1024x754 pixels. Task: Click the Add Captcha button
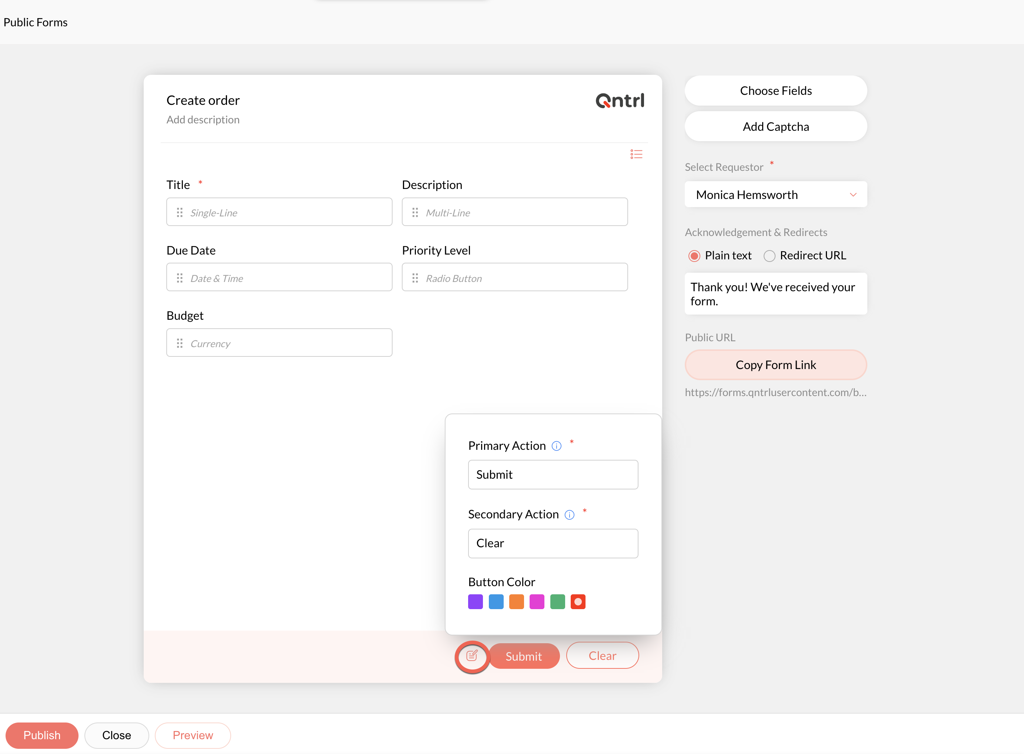[x=775, y=126]
